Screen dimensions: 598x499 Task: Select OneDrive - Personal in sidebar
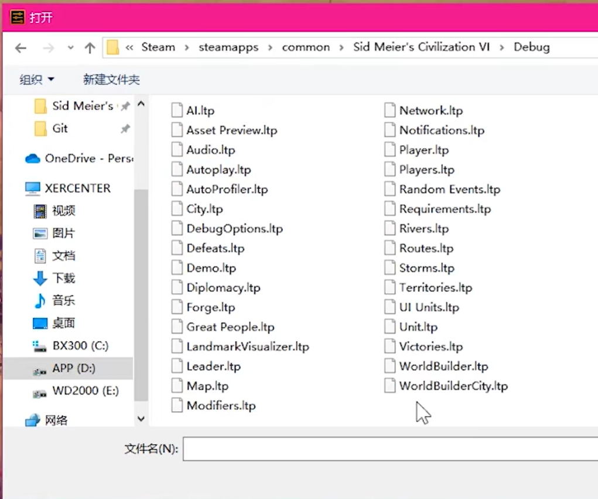click(79, 159)
